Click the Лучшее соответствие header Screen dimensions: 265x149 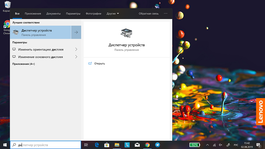coord(26,22)
